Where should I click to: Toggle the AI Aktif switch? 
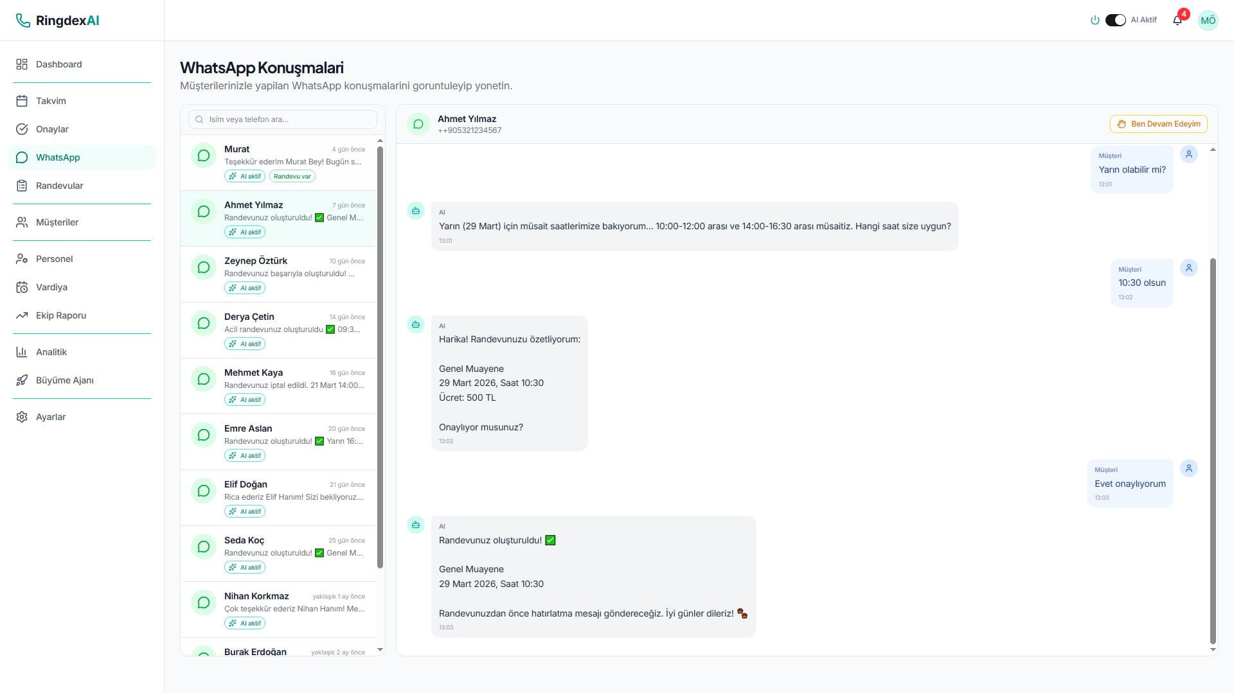1116,20
